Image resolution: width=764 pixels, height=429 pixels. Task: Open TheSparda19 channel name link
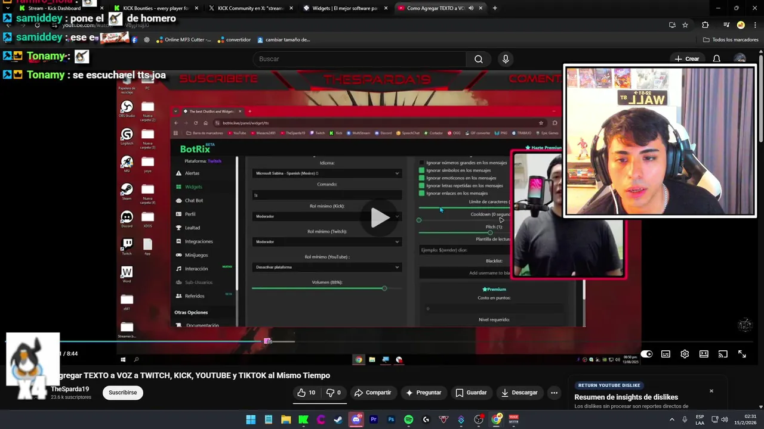click(x=70, y=389)
